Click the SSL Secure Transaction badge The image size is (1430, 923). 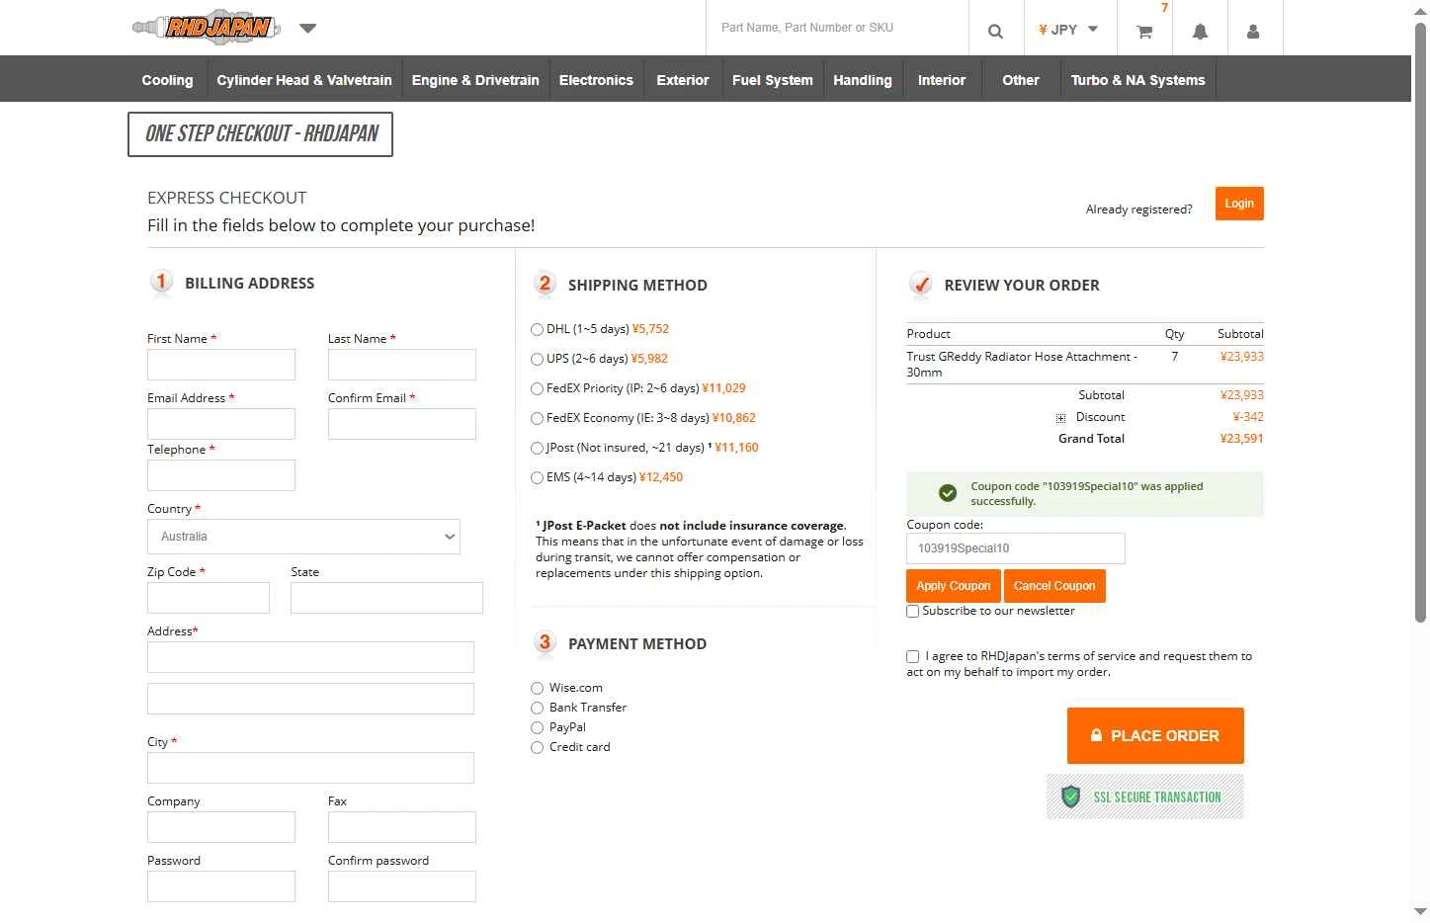(1145, 797)
